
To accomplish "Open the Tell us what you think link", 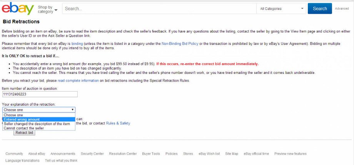I will point(61,160).
